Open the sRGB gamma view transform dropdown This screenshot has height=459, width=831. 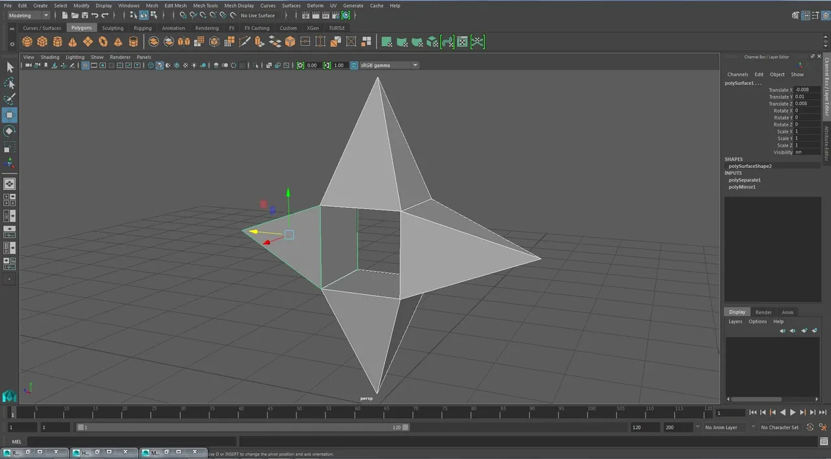389,65
